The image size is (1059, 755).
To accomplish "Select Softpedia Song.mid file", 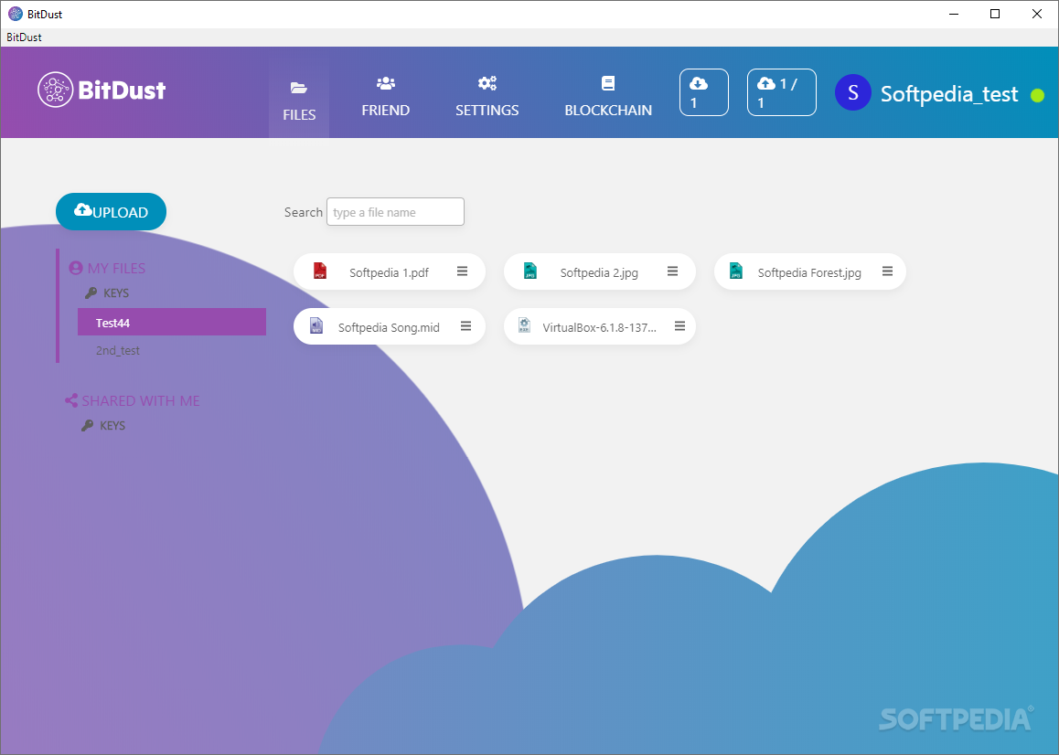I will click(x=389, y=327).
